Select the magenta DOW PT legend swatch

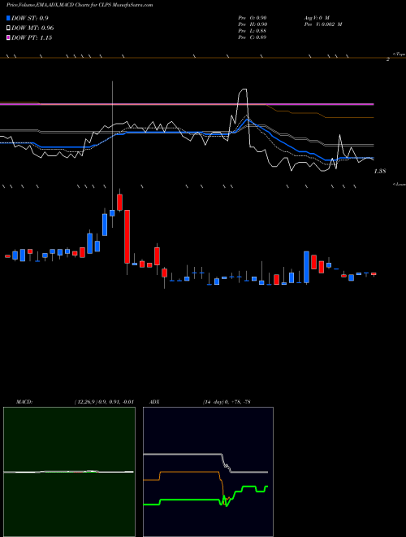(x=8, y=38)
